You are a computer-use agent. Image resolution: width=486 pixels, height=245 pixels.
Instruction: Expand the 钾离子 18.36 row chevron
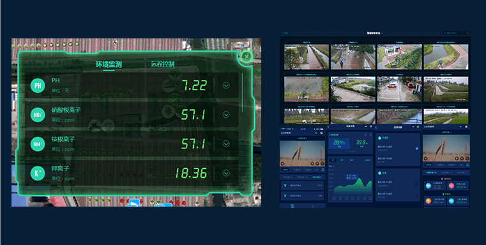tap(226, 173)
